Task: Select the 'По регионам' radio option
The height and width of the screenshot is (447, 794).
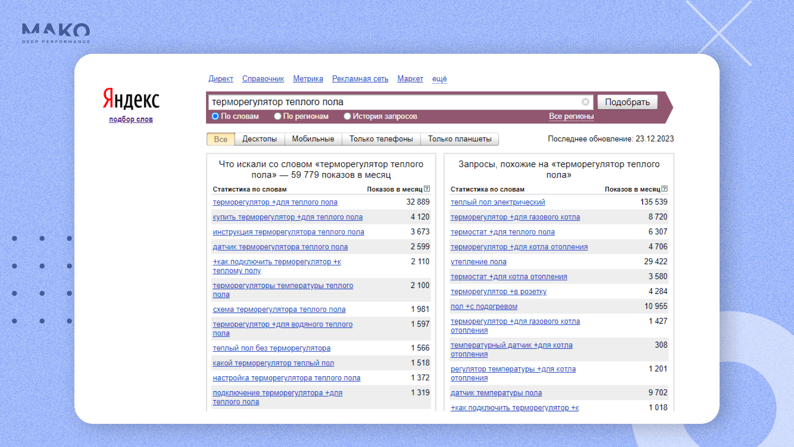Action: pos(278,116)
